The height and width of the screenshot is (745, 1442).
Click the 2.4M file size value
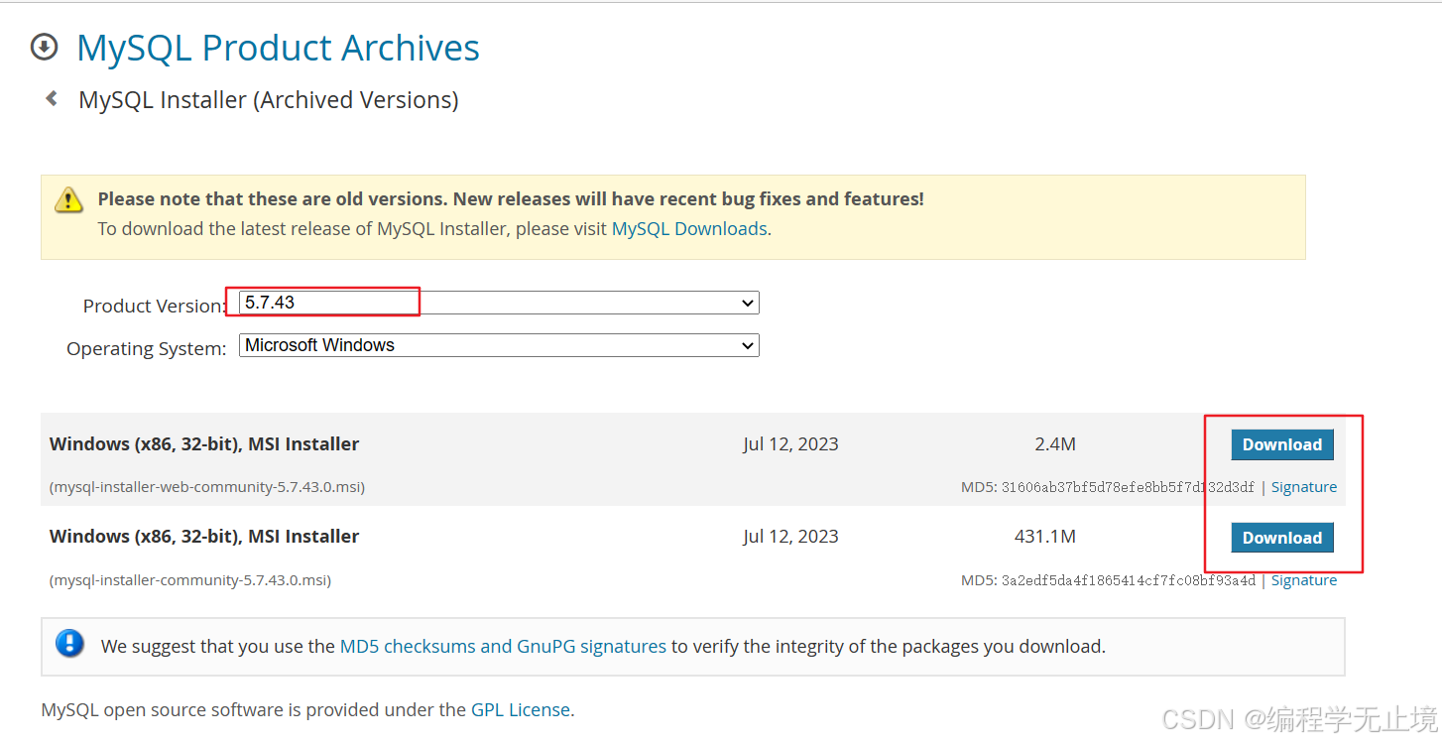(1055, 444)
